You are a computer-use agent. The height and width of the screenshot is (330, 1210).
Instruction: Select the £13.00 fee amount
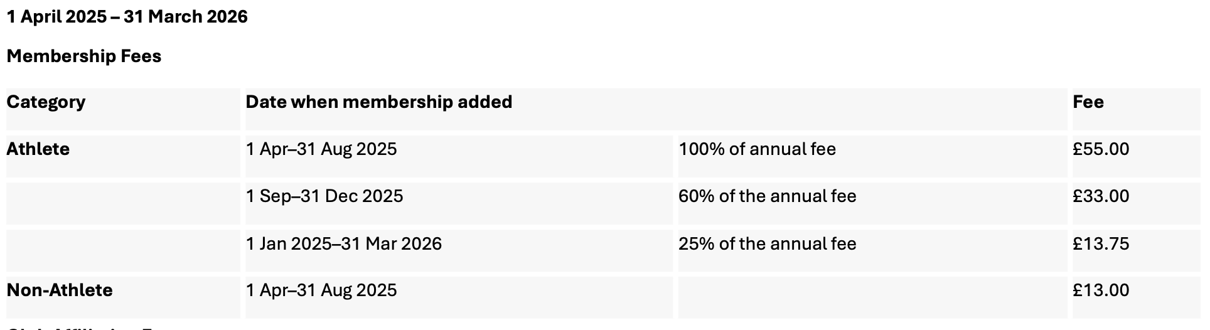[1100, 290]
